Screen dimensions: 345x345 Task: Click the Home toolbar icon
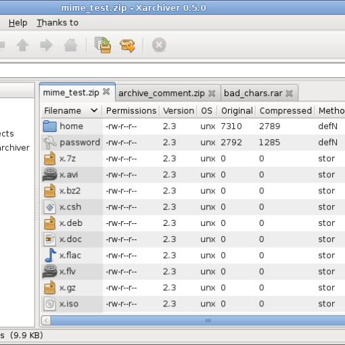click(x=70, y=45)
